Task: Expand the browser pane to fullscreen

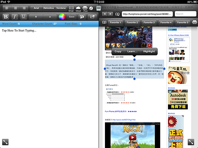Action: click(x=191, y=142)
